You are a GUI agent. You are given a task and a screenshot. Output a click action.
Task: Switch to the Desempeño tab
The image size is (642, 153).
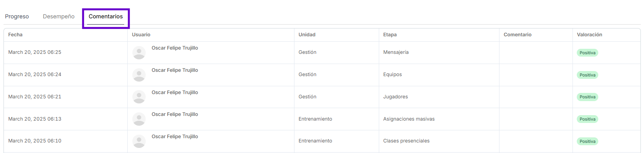pyautogui.click(x=59, y=16)
